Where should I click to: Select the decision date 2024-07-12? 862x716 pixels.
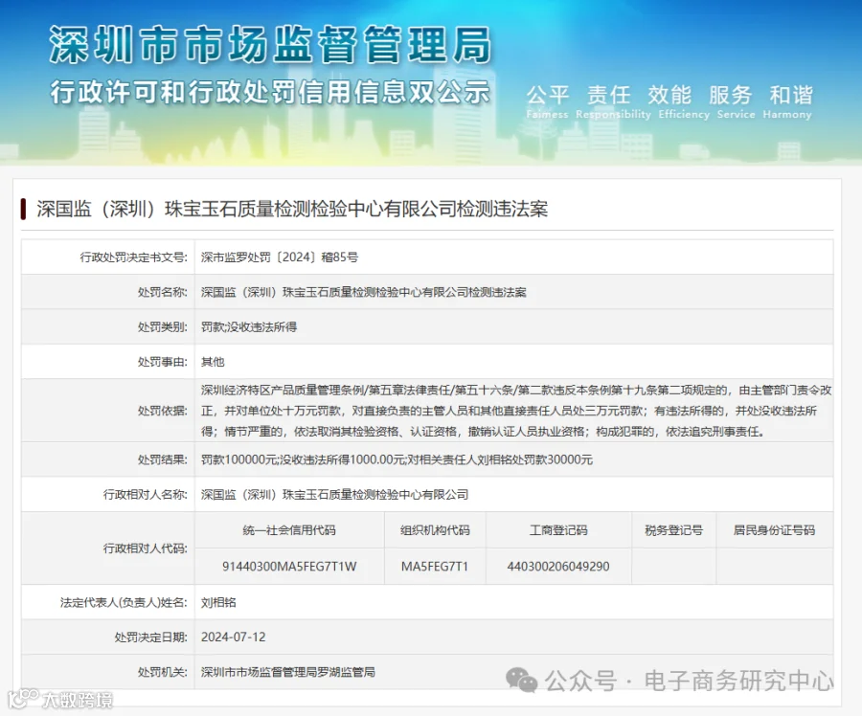[x=233, y=638]
